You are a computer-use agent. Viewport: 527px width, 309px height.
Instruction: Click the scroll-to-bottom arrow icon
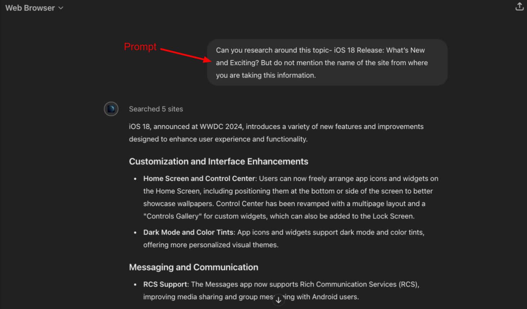[278, 300]
